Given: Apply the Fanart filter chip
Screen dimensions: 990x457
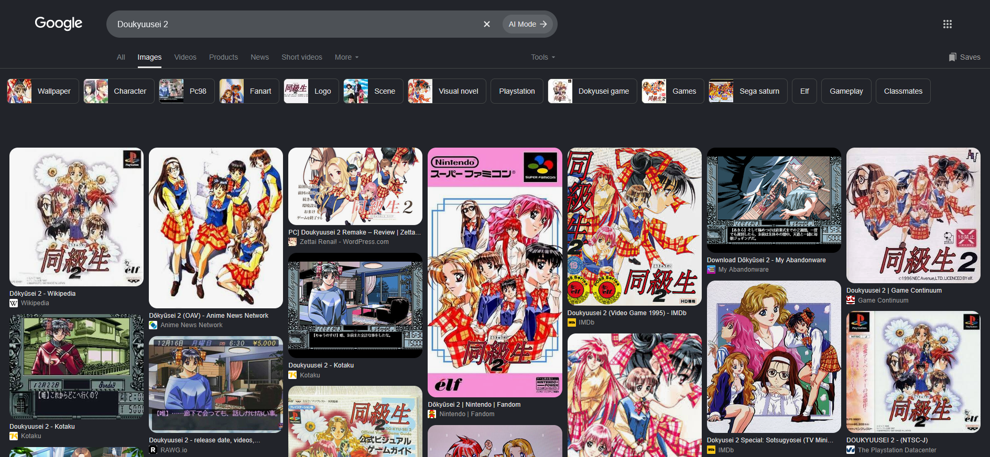Looking at the screenshot, I should [249, 91].
